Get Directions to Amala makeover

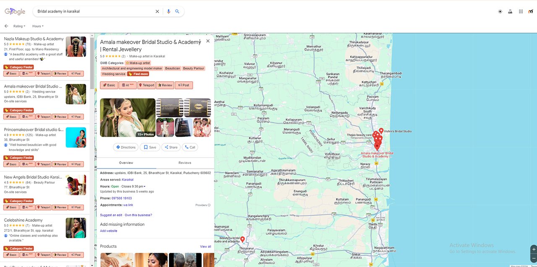click(x=126, y=147)
